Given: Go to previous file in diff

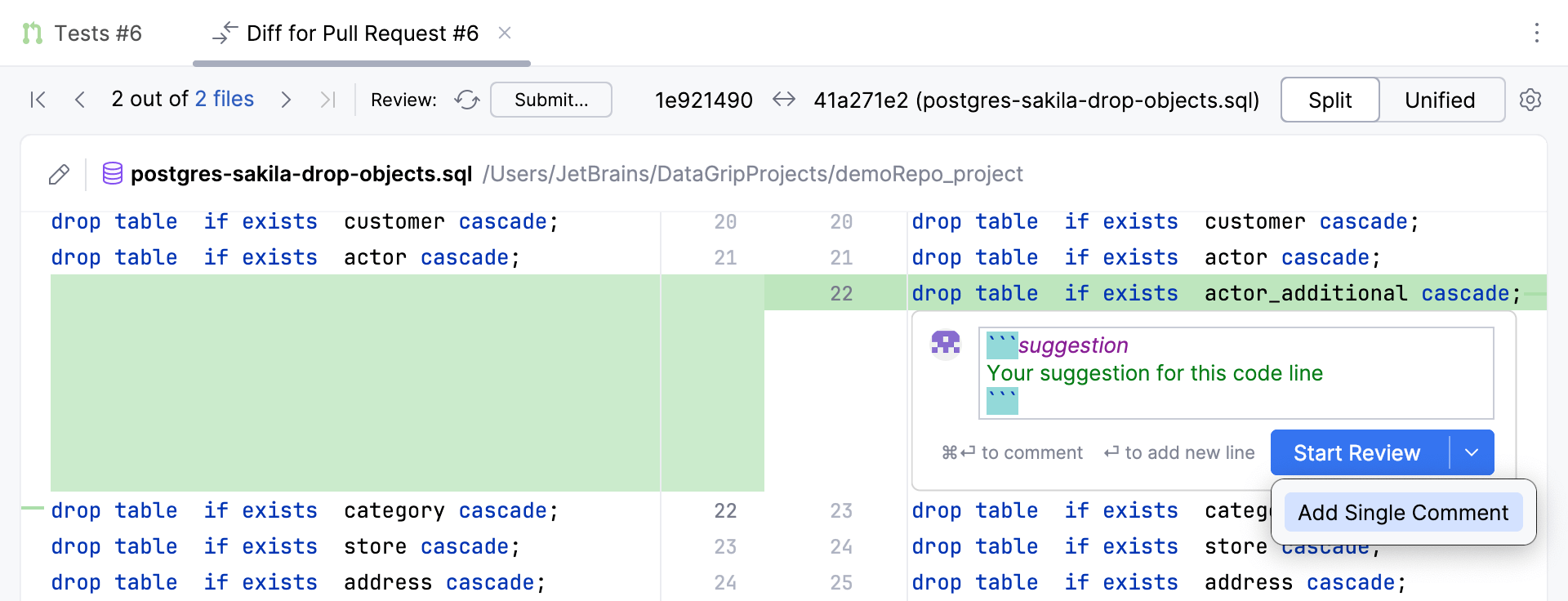Looking at the screenshot, I should click(80, 100).
